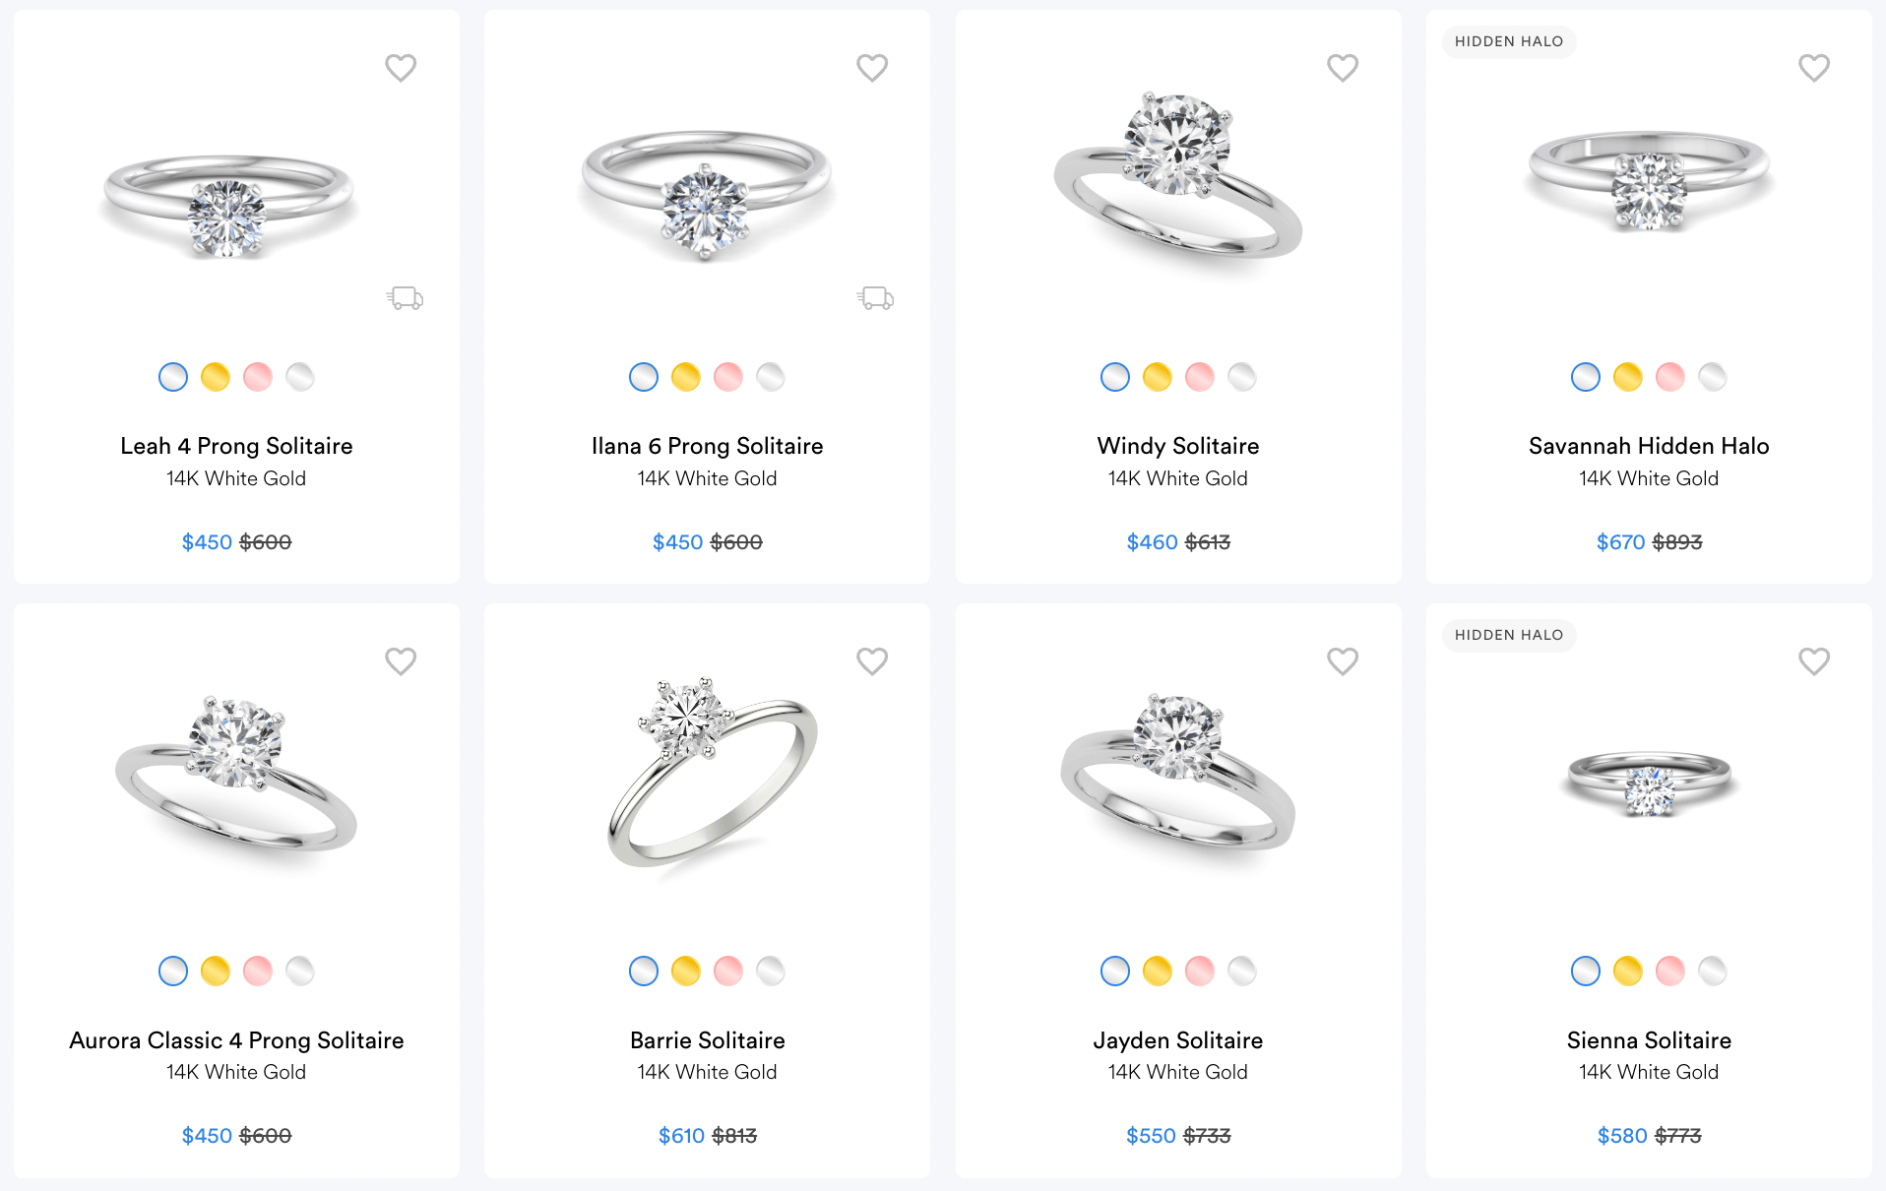The height and width of the screenshot is (1191, 1886).
Task: Favorite the Windy Solitaire ring
Action: 1343,67
